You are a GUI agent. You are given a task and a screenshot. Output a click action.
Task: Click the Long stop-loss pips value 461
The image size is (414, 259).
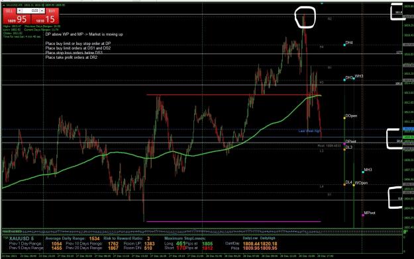pos(181,243)
